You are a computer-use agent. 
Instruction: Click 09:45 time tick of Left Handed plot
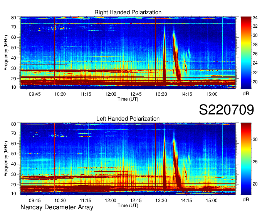[35, 200]
